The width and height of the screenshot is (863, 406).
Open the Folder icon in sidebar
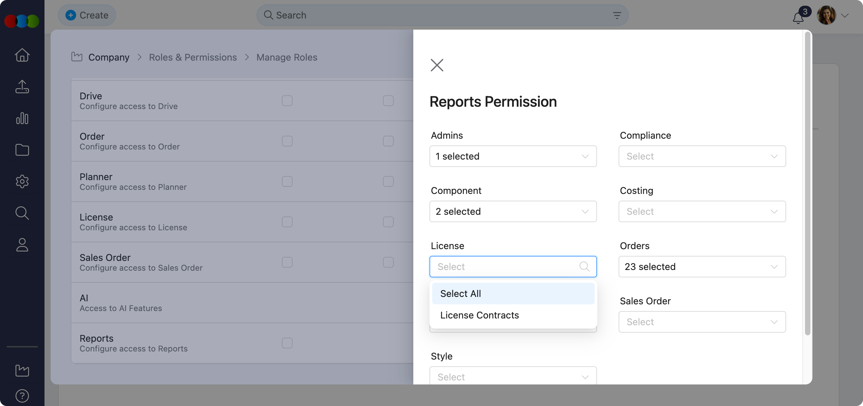point(22,150)
